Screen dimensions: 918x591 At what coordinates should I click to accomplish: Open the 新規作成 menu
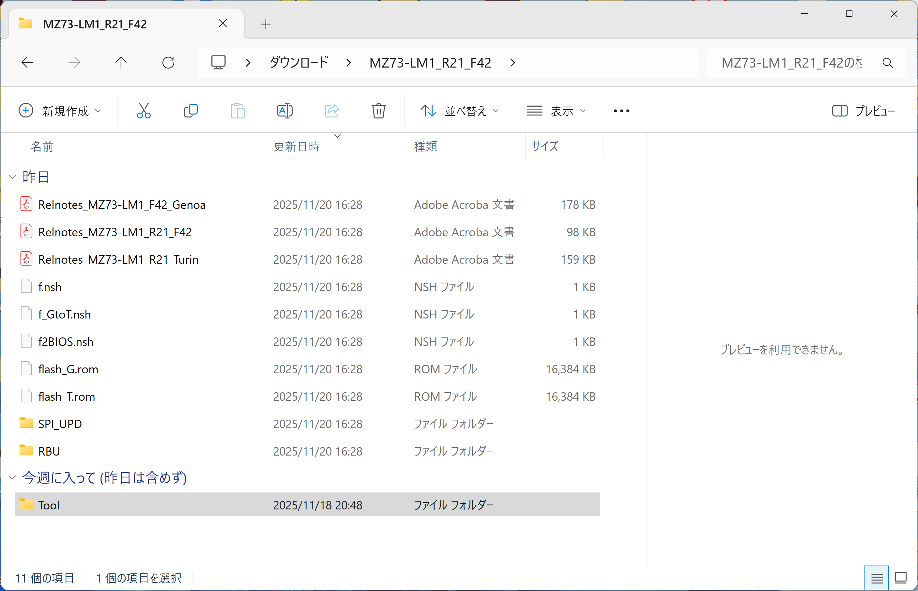(x=60, y=111)
